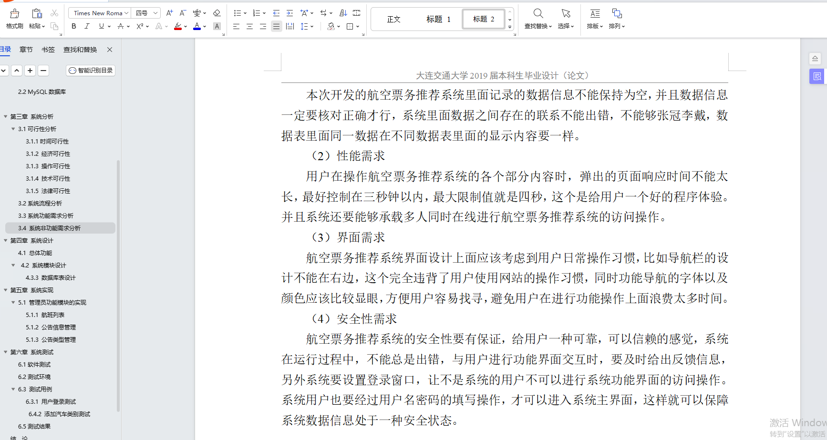The height and width of the screenshot is (440, 827).
Task: Apply the 标题 1 style
Action: (x=438, y=19)
